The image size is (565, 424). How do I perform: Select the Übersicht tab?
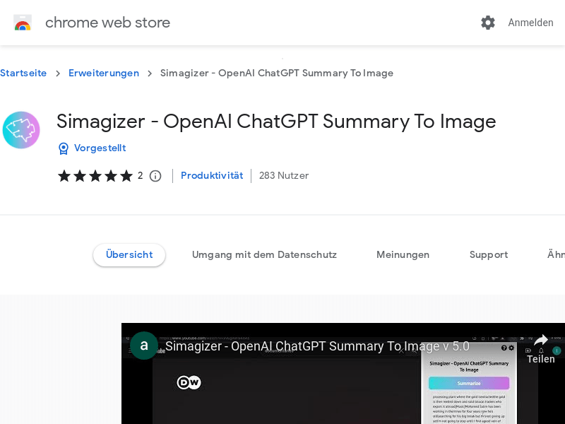pyautogui.click(x=129, y=255)
